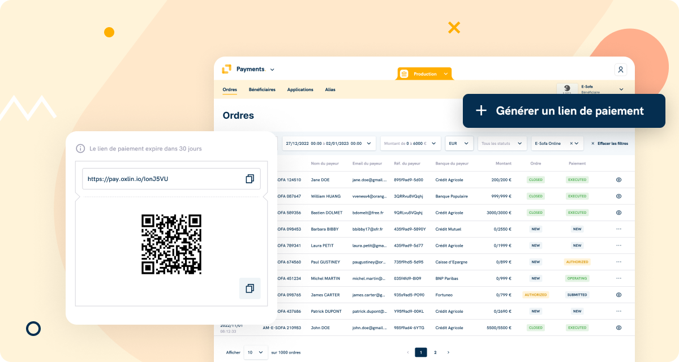Go to previous page arrow

pyautogui.click(x=407, y=352)
